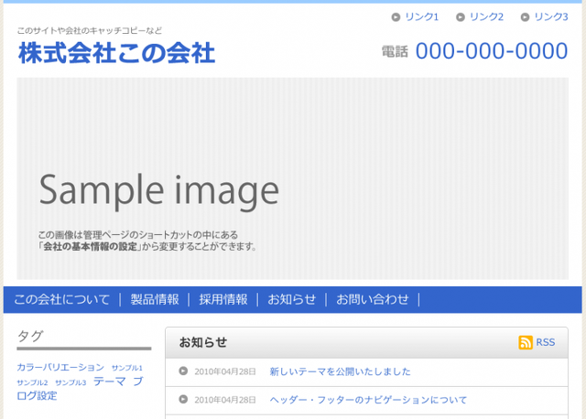The width and height of the screenshot is (586, 419).
Task: Click bullet arrow beside ヘッダー・フッター news item
Action: point(183,400)
